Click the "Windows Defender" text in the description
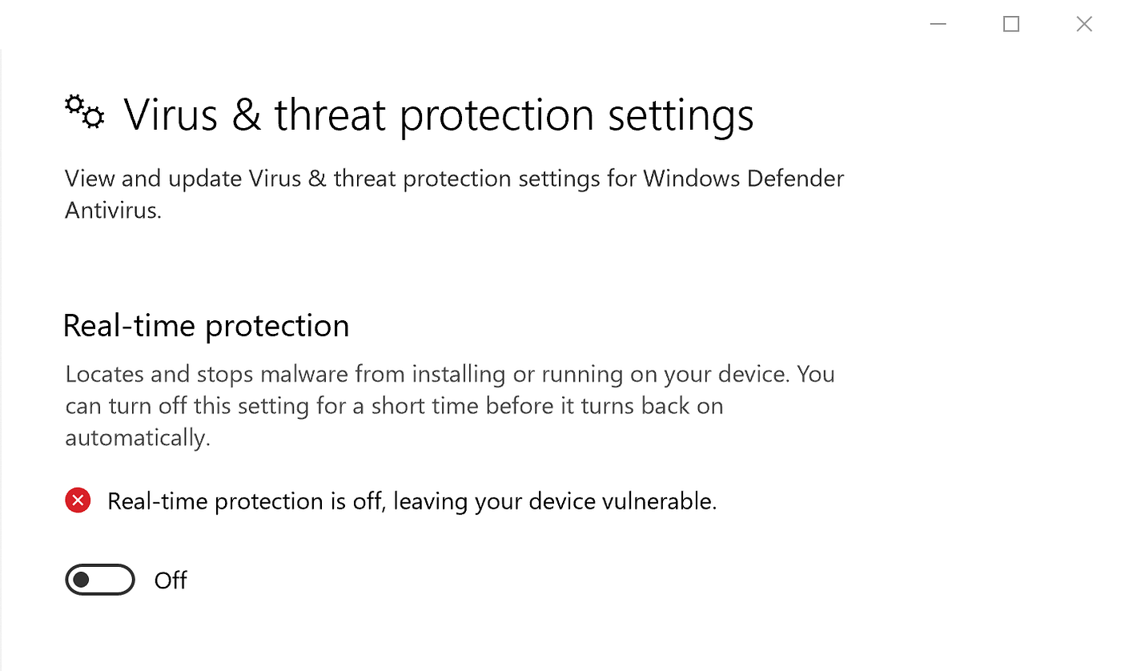The image size is (1121, 671). pos(744,178)
